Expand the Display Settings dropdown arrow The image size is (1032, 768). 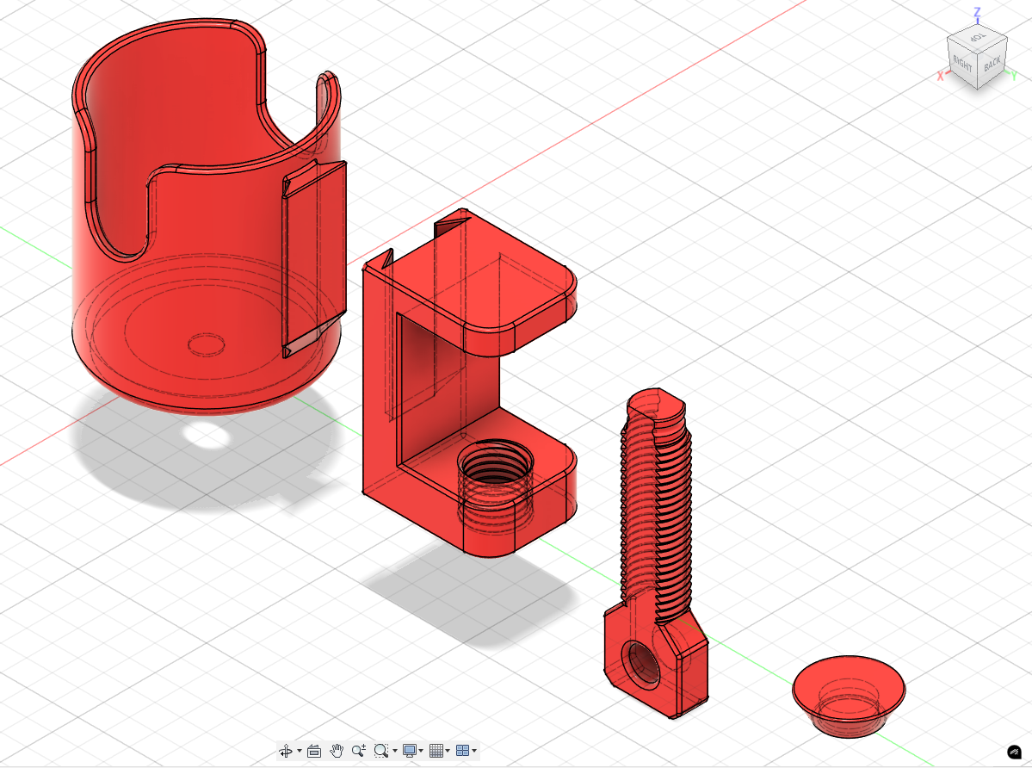pyautogui.click(x=421, y=751)
